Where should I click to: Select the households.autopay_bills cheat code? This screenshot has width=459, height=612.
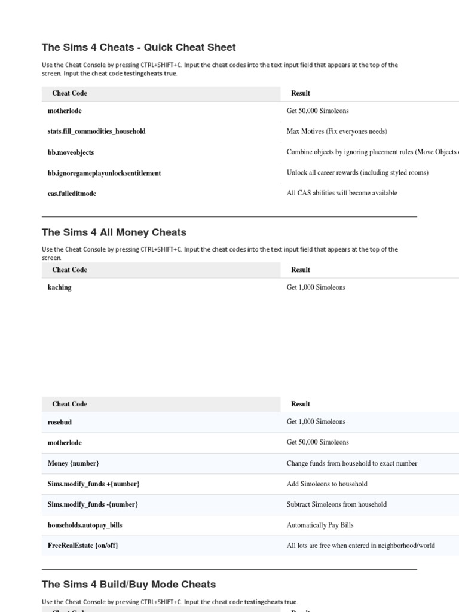point(85,525)
